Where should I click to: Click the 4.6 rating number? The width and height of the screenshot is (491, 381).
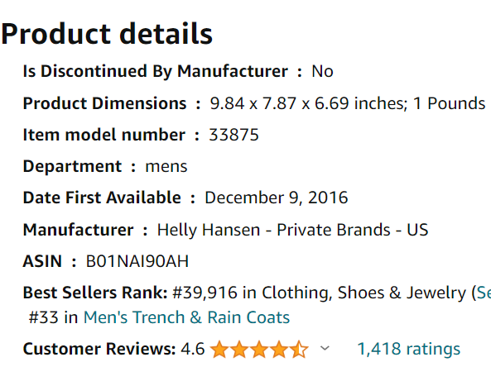(x=193, y=349)
